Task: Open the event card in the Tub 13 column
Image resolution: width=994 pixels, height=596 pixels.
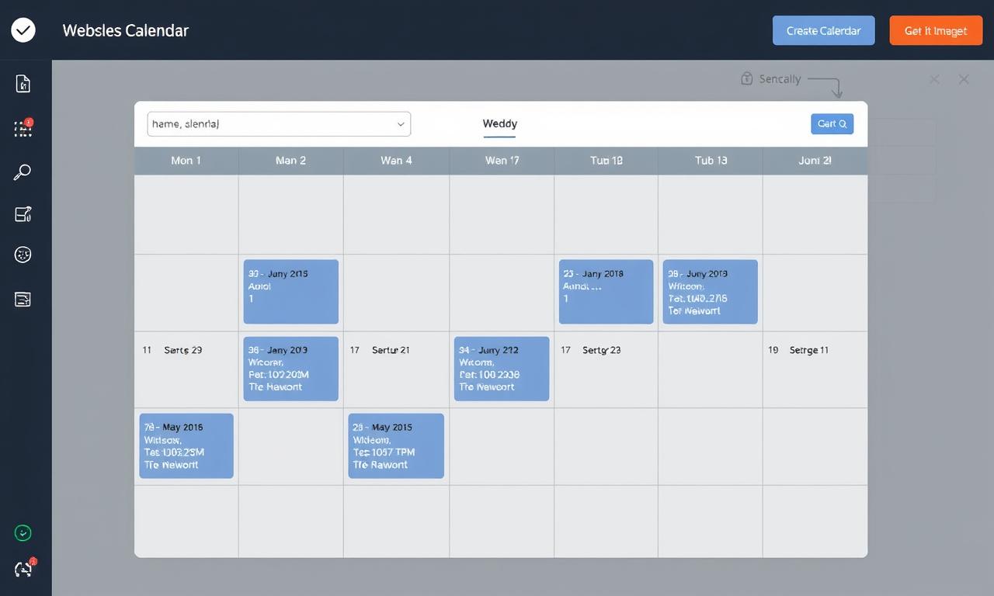Action: point(710,292)
